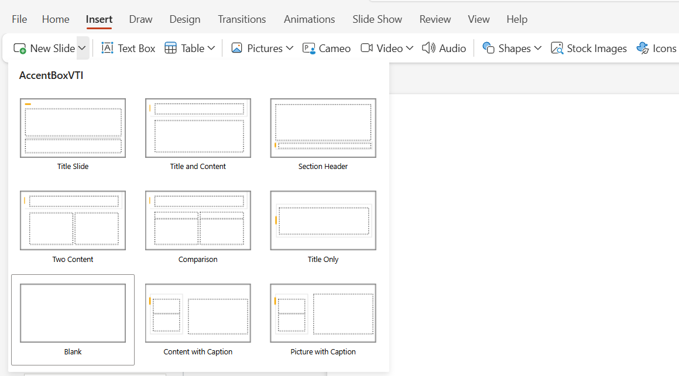679x376 pixels.
Task: Choose the Title Slide layout
Action: click(x=73, y=128)
